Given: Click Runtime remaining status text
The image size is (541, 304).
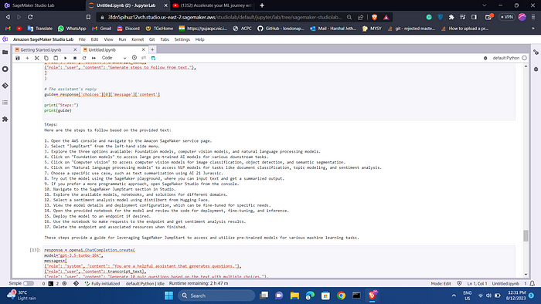Looking at the screenshot, I should (199, 284).
